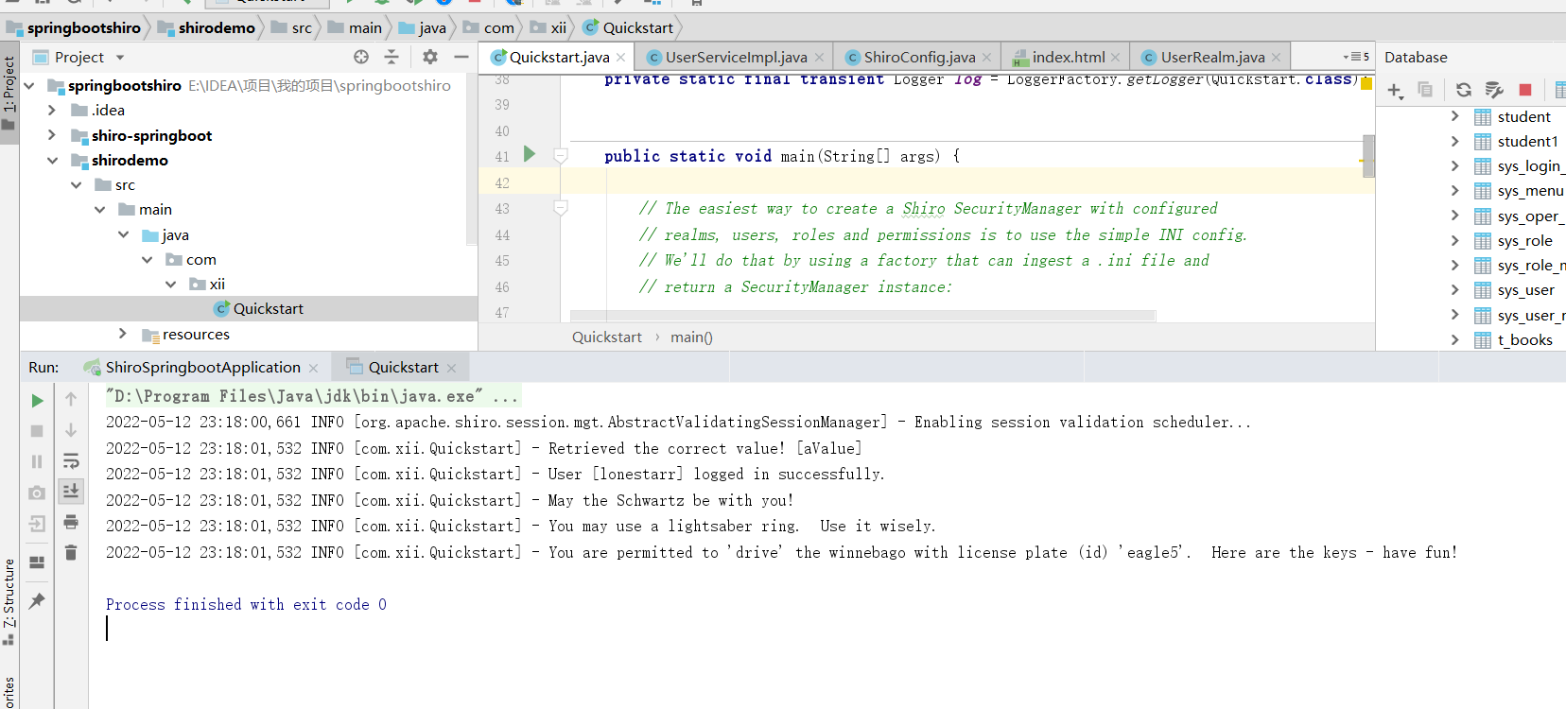1566x709 pixels.
Task: Click xii in navigation breadcrumb
Action: (549, 27)
